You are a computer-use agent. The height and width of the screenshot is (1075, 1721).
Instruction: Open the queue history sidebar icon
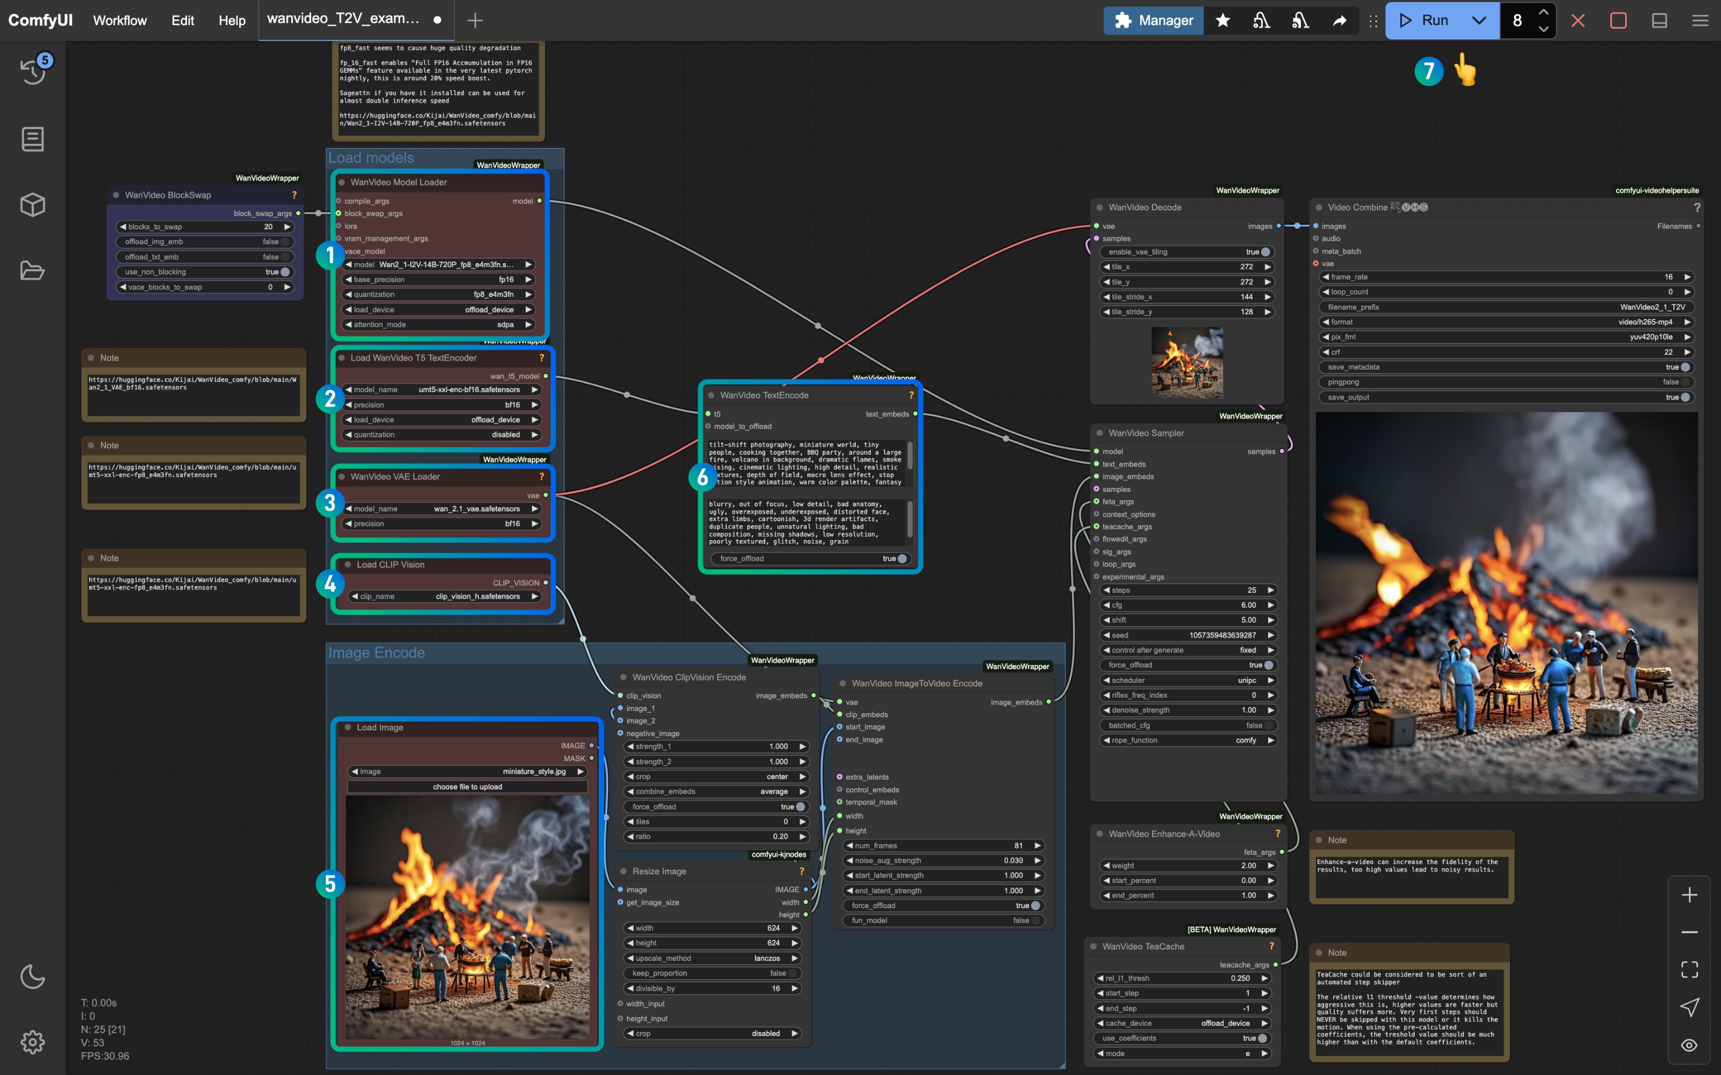33,72
